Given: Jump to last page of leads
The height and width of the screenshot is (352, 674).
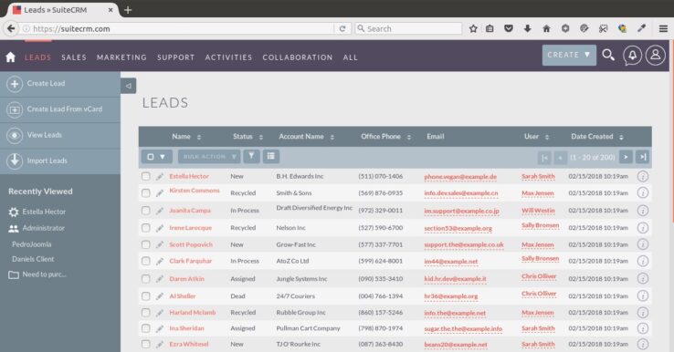Looking at the screenshot, I should (x=643, y=157).
